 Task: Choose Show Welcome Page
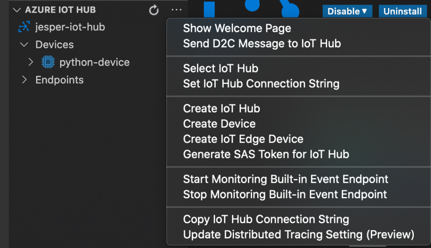click(237, 29)
